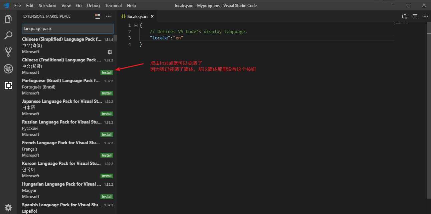Open the Explorer view in activity bar
Viewport: 431px width, 214px height.
click(x=8, y=19)
